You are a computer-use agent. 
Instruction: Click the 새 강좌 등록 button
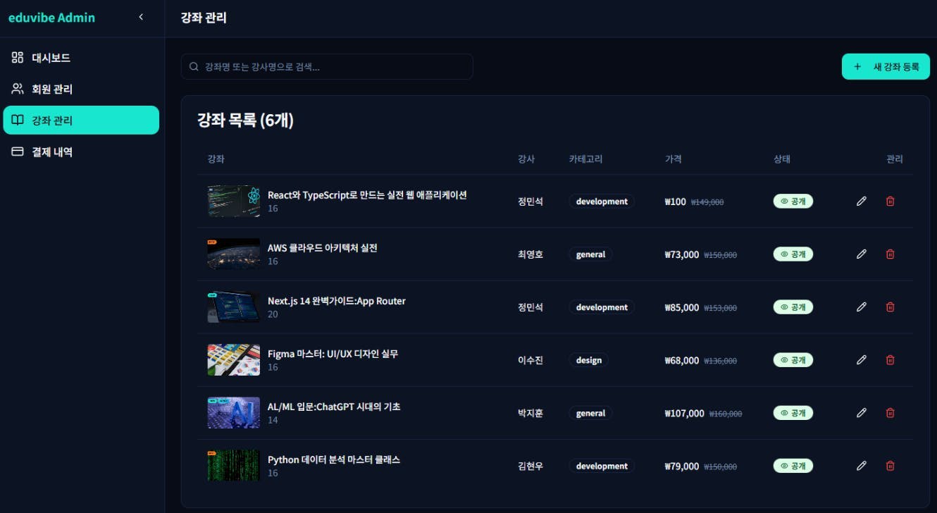pos(886,67)
